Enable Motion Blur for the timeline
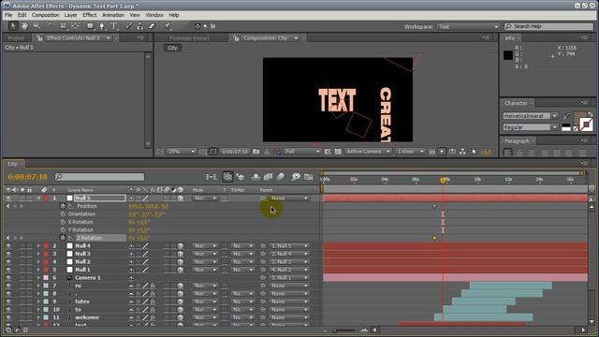Image resolution: width=599 pixels, height=337 pixels. (x=281, y=177)
